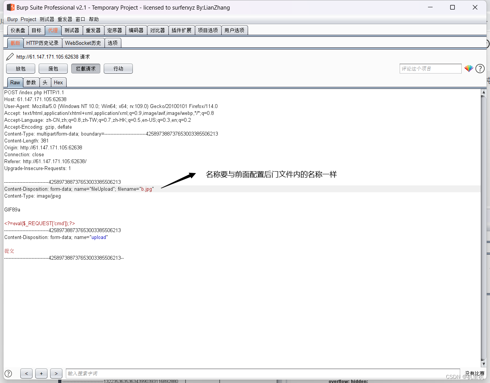Open the 帮助 menu

(94, 19)
